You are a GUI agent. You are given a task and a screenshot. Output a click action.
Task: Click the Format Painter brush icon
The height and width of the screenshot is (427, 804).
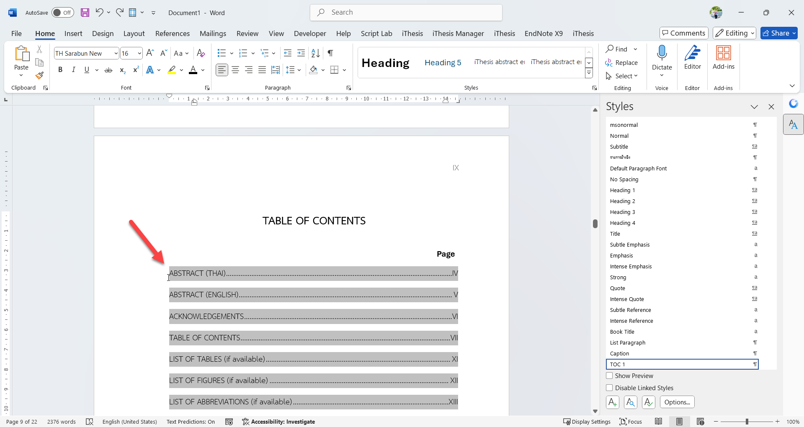click(39, 75)
